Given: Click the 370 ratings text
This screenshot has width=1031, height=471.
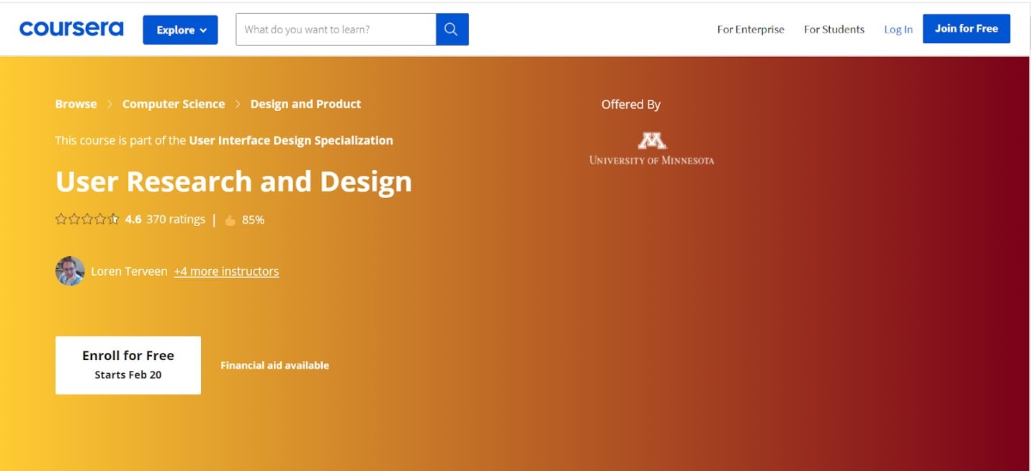Looking at the screenshot, I should coord(176,220).
